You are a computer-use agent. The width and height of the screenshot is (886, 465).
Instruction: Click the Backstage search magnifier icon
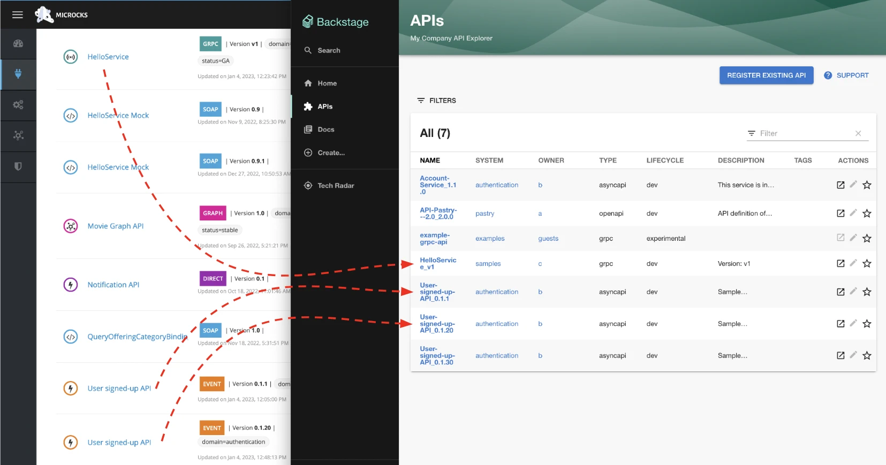[x=308, y=50]
